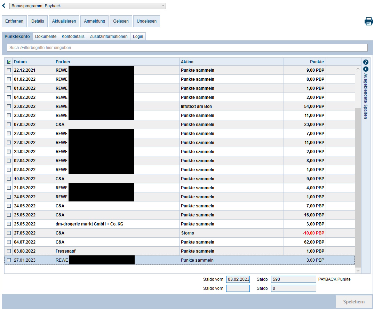374x310 pixels.
Task: Check the row dated 22.12.2021
Action: pos(9,70)
